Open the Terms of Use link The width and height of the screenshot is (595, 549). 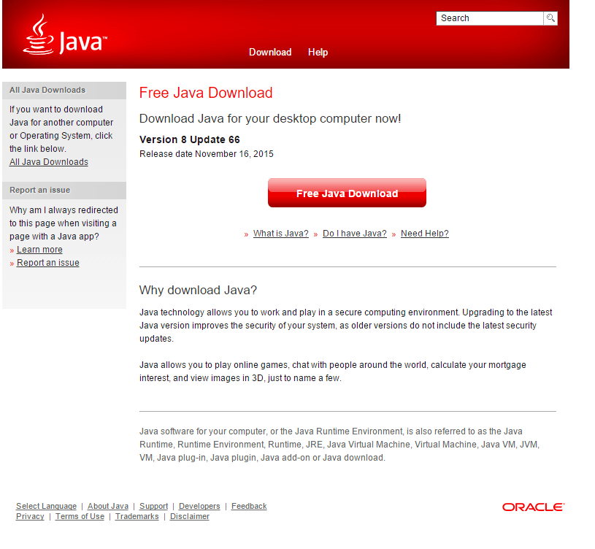79,516
